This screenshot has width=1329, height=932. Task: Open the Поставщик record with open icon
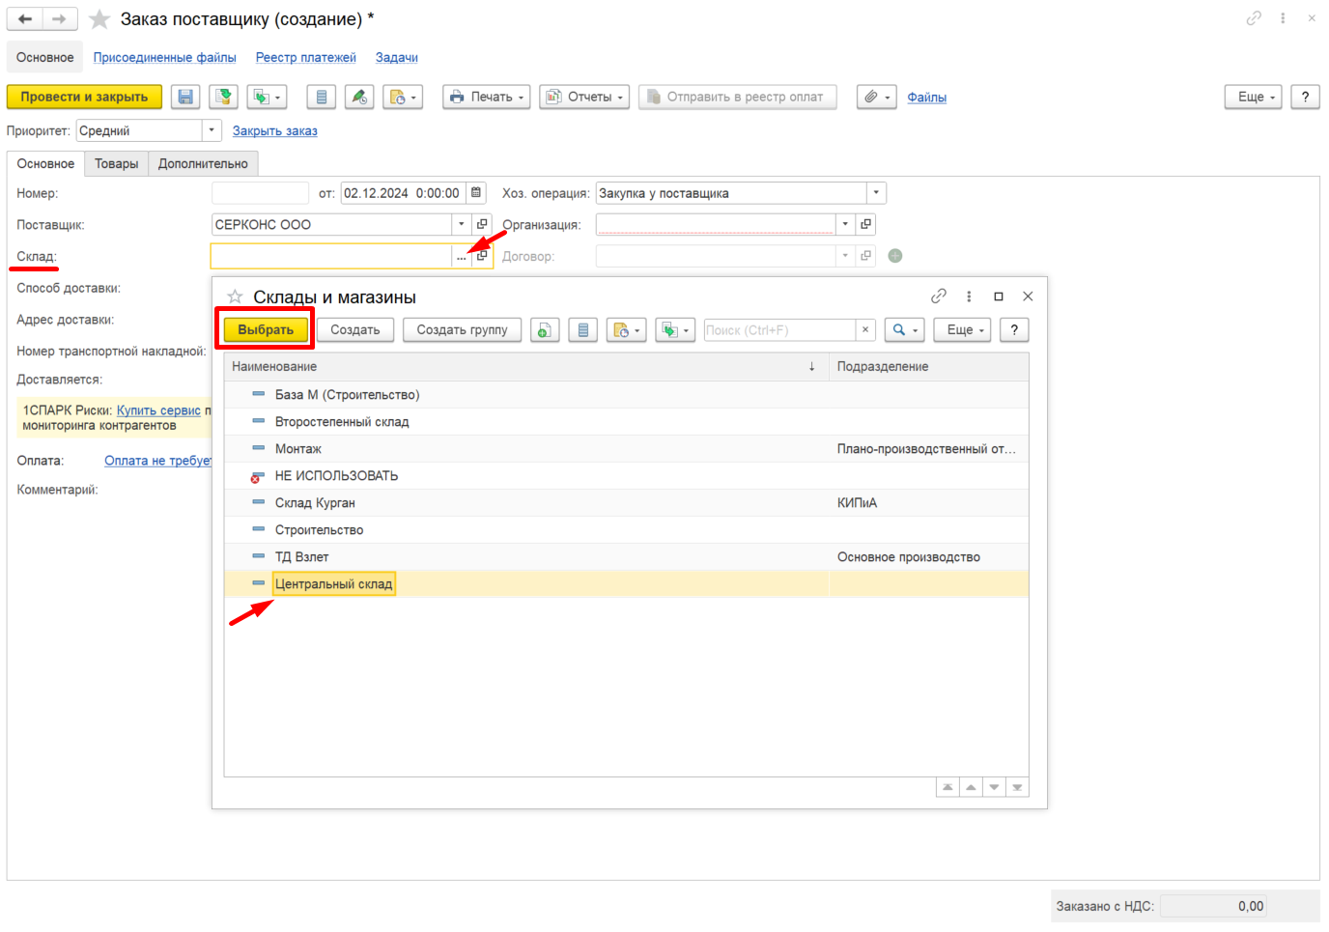(482, 224)
